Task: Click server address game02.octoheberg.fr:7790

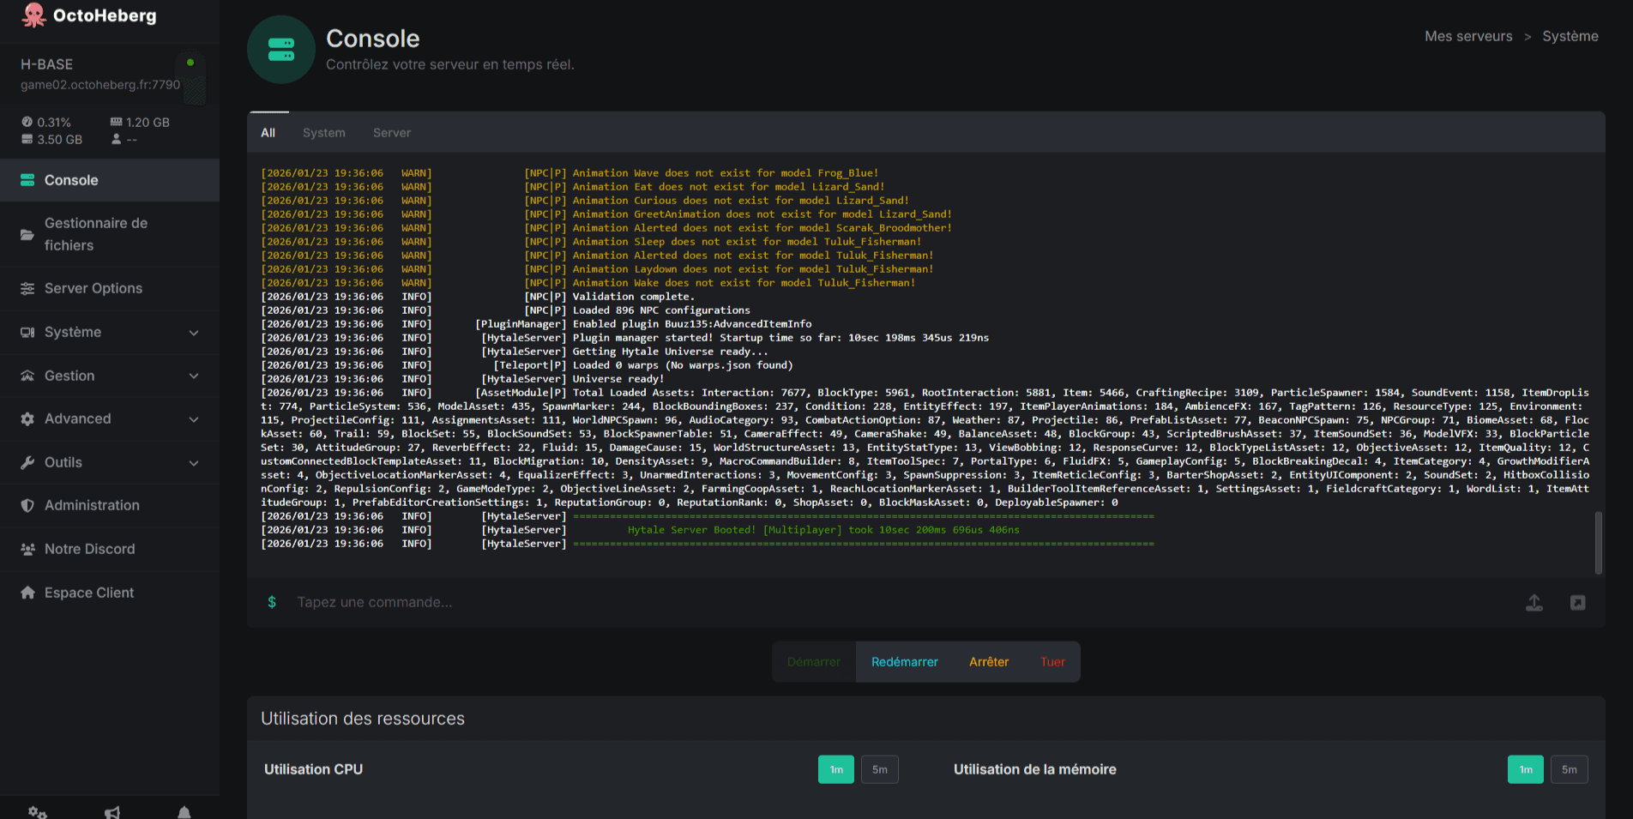Action: pos(100,85)
